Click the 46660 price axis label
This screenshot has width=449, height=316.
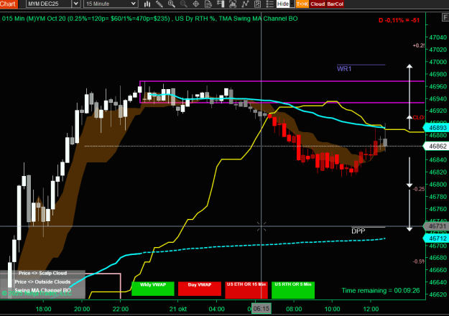pyautogui.click(x=438, y=270)
